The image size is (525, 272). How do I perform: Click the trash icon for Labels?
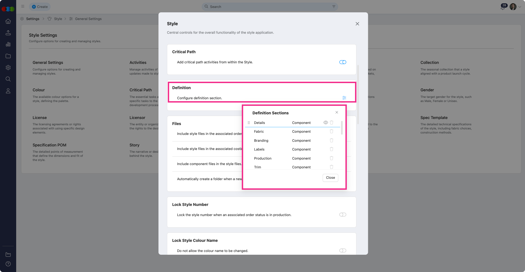[331, 149]
